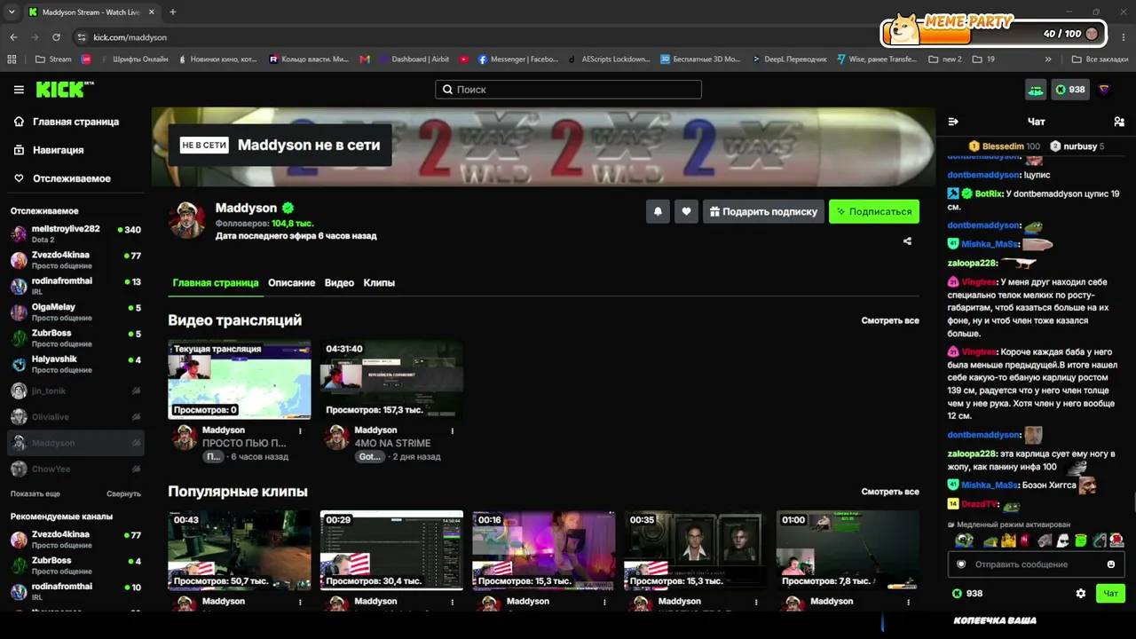This screenshot has height=639, width=1136.
Task: Show site information for kick.com
Action: tap(82, 37)
